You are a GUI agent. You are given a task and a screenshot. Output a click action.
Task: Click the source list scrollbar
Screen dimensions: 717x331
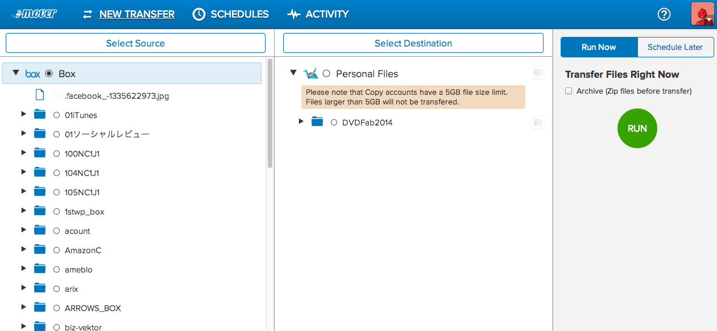[270, 112]
